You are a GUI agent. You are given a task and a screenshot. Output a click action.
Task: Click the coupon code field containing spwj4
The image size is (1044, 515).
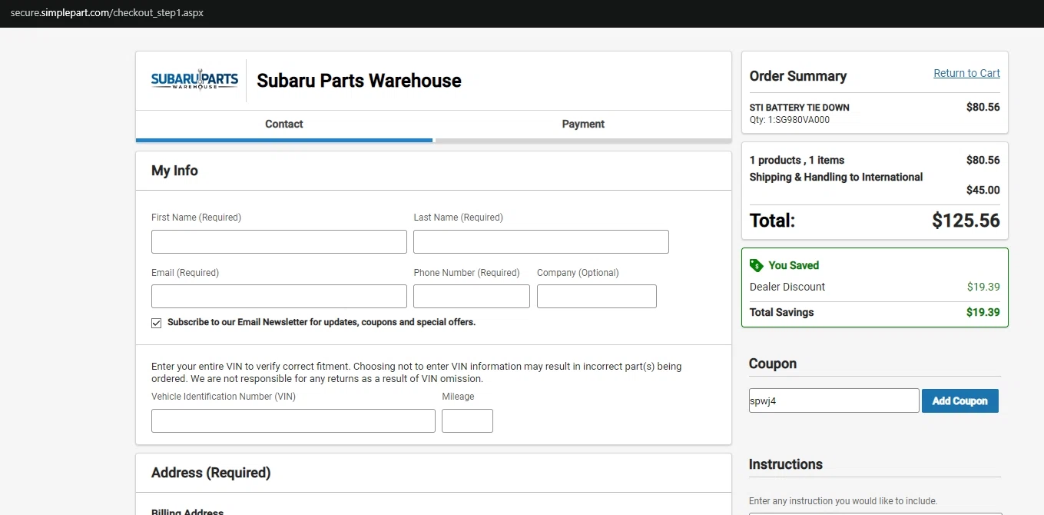tap(834, 400)
